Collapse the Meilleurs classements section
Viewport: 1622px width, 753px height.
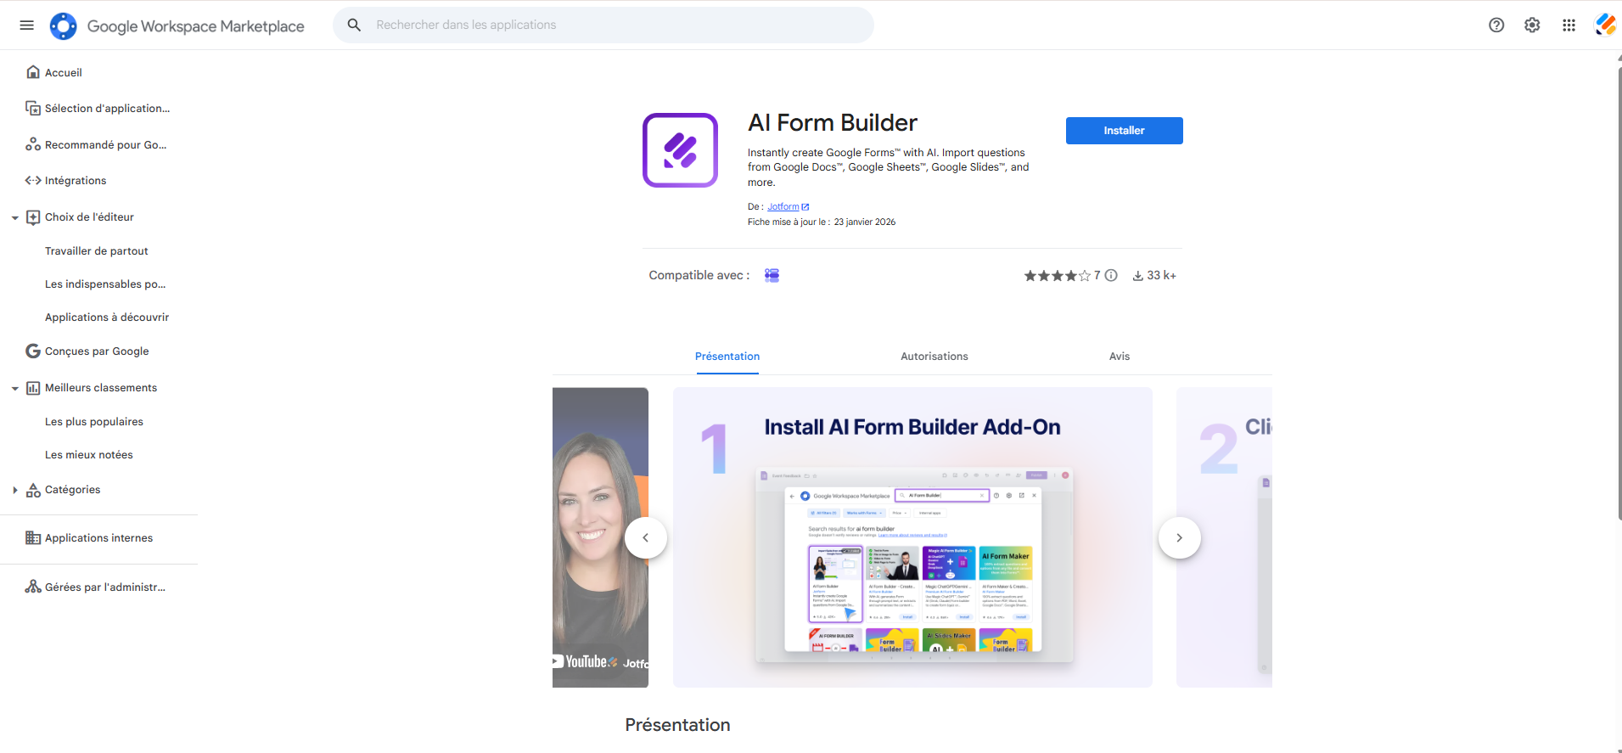14,389
